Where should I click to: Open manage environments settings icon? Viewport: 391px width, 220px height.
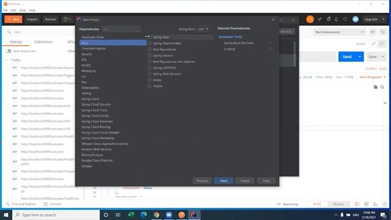tap(382, 32)
